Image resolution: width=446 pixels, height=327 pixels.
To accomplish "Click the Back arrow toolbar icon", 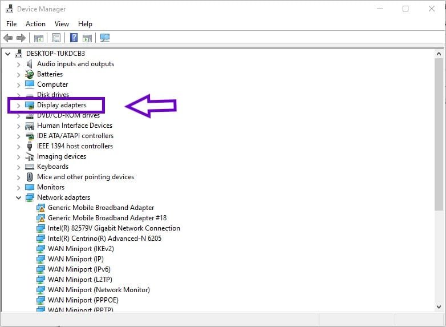I will pyautogui.click(x=8, y=38).
